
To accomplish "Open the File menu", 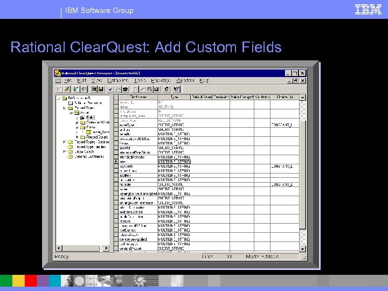I will tap(67, 80).
